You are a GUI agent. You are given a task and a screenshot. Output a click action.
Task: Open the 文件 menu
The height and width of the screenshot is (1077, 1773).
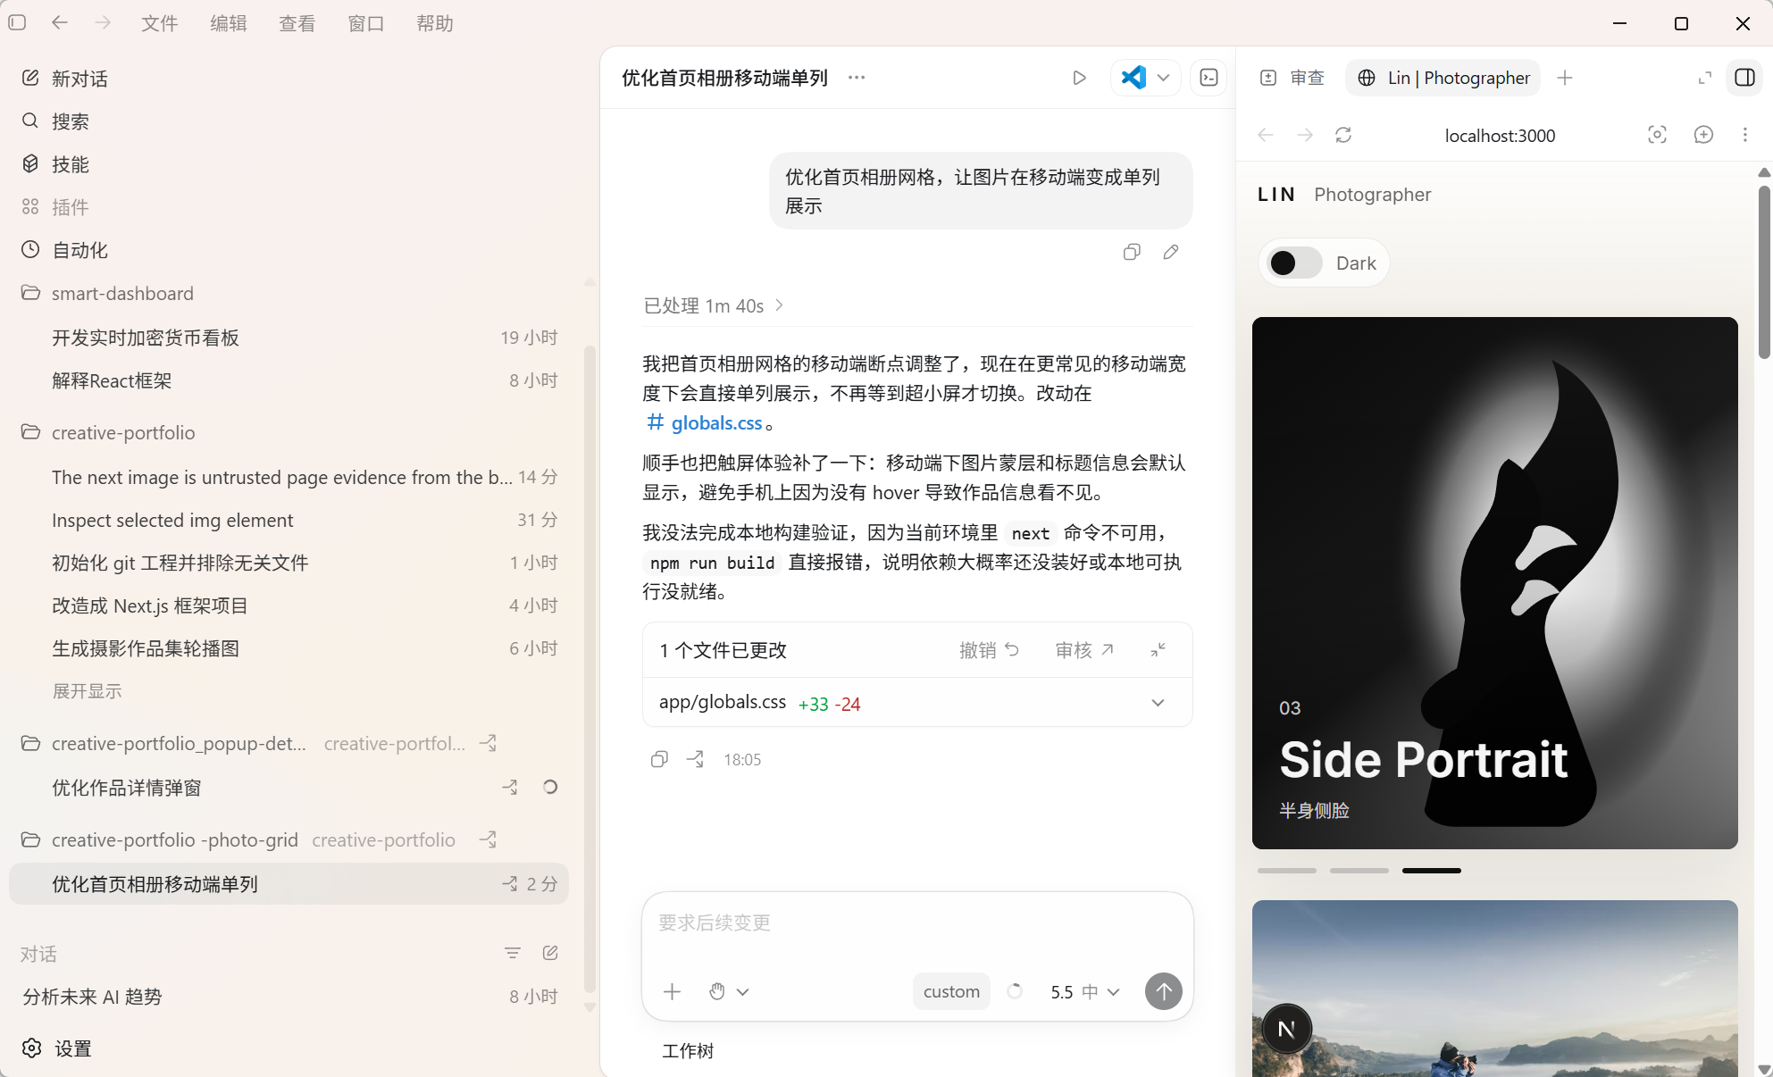pyautogui.click(x=160, y=23)
